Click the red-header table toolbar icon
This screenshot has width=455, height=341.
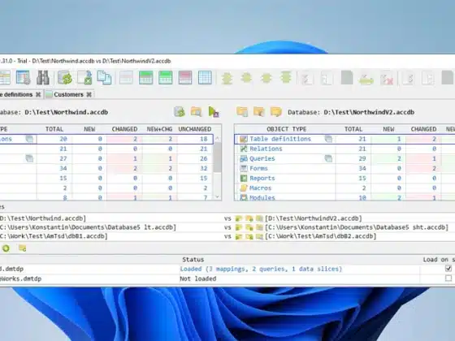coord(185,77)
